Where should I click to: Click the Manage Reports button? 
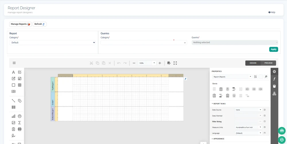pos(20,24)
